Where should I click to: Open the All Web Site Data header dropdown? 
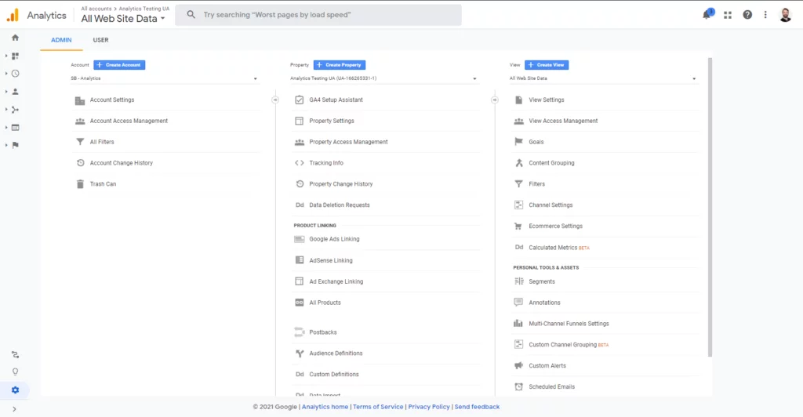[123, 18]
